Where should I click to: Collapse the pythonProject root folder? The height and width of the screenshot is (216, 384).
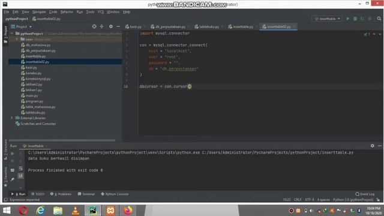[x=12, y=34]
